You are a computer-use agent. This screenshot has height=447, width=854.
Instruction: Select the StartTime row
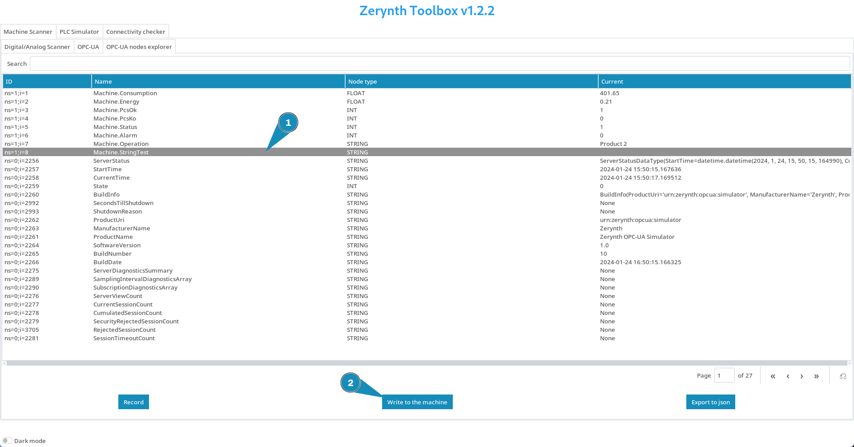tap(427, 169)
